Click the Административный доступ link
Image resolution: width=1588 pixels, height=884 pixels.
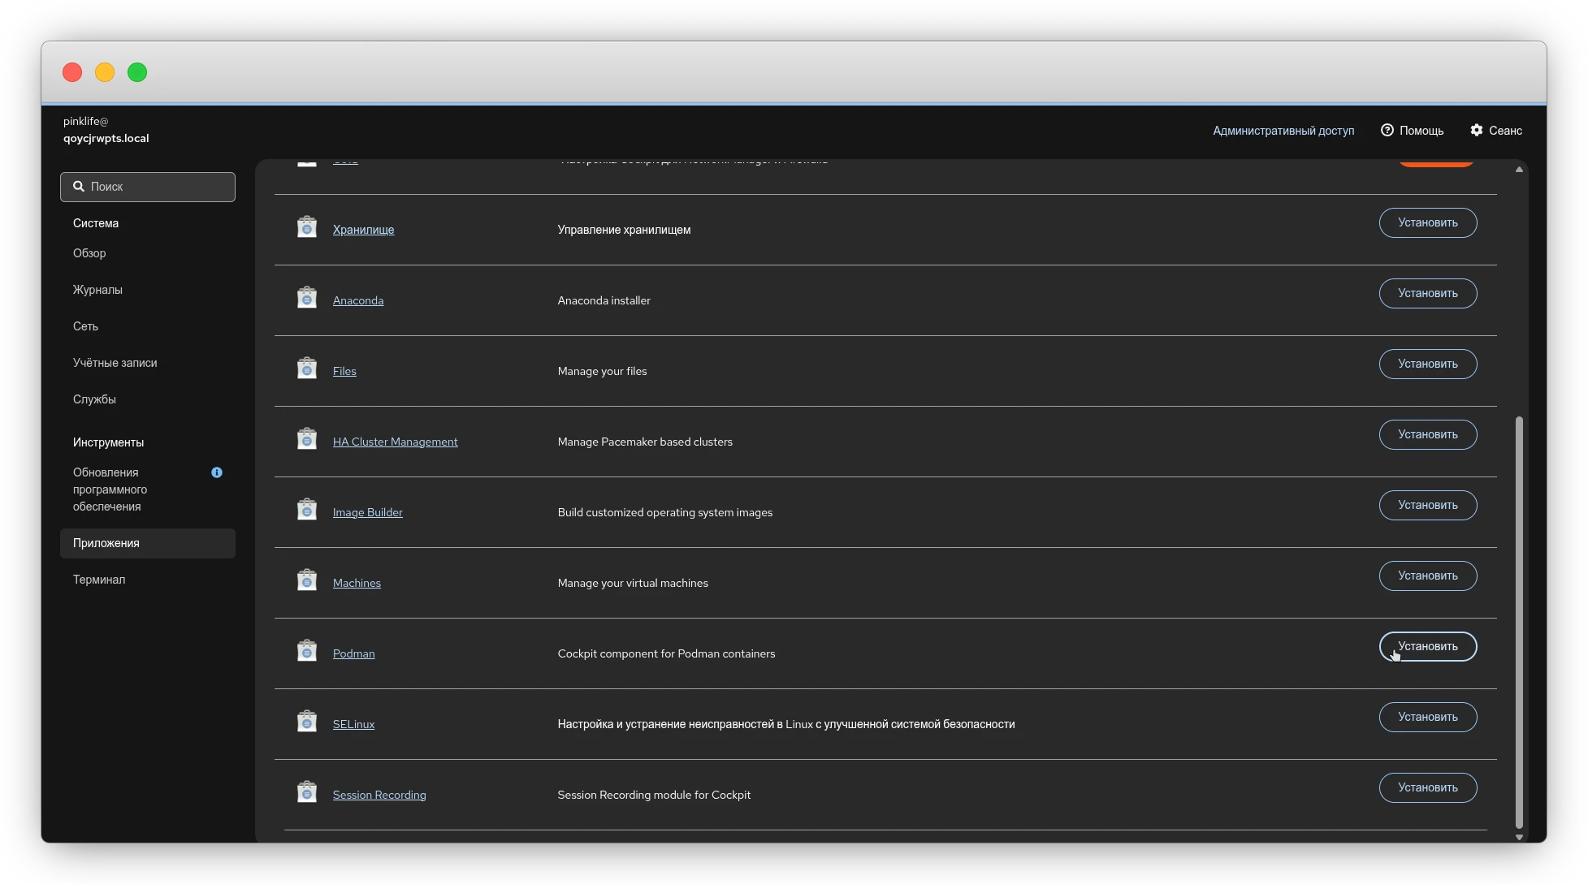(x=1283, y=131)
